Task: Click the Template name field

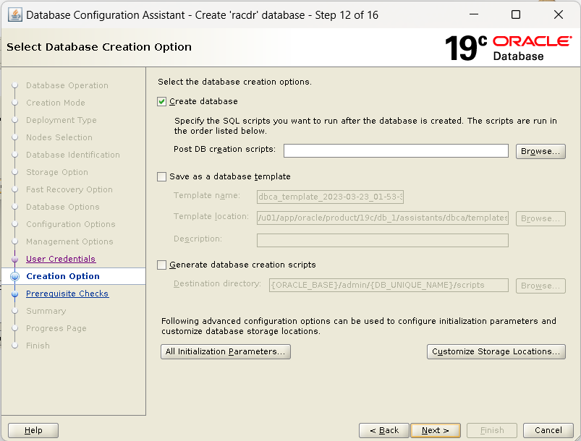Action: (x=330, y=197)
